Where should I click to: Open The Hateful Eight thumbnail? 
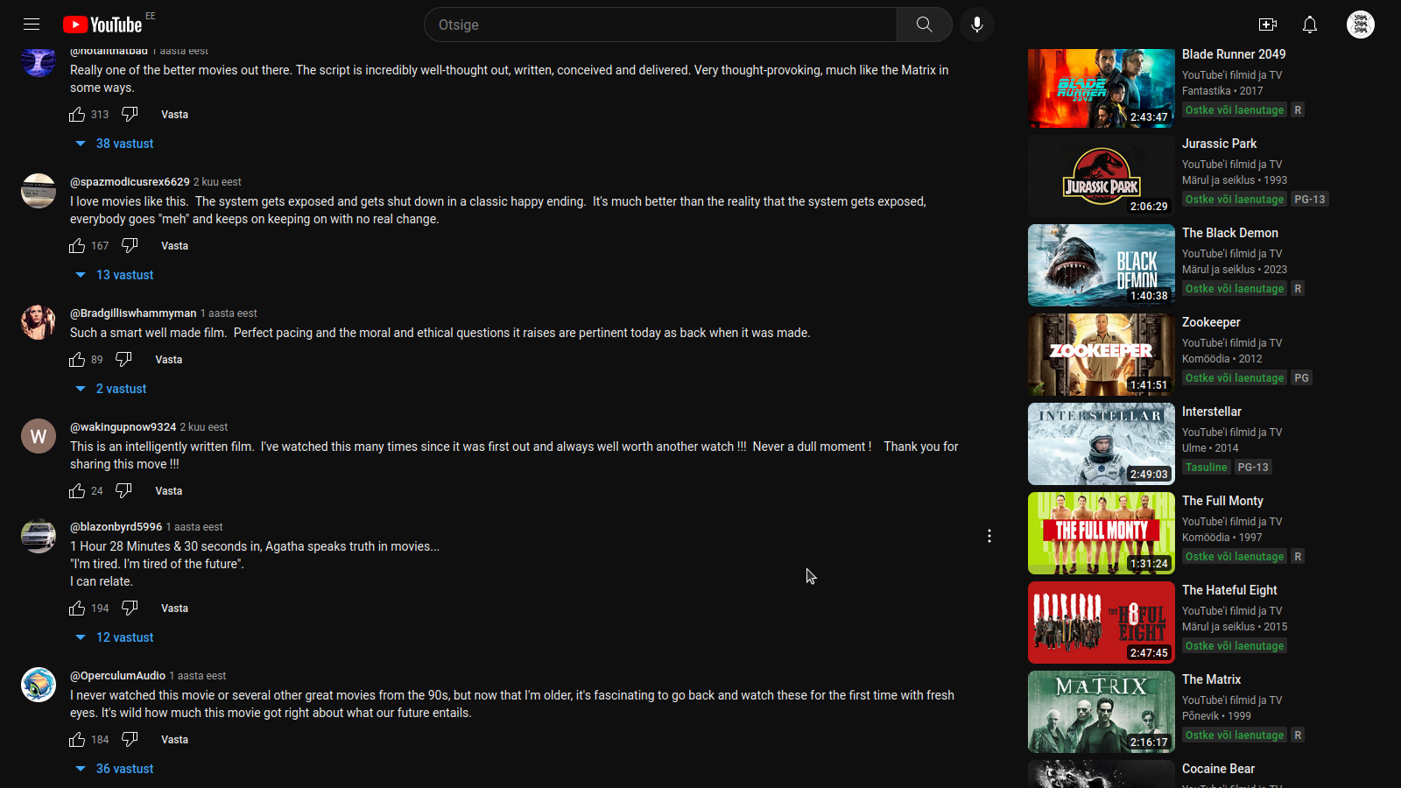(x=1102, y=623)
